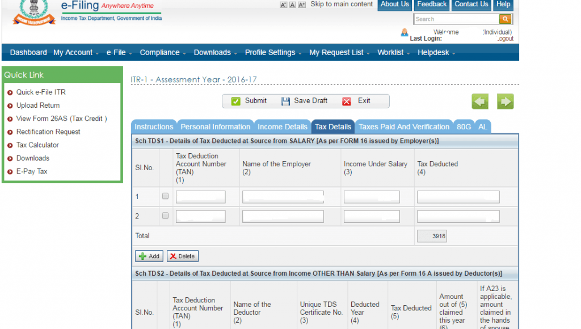Switch to the Personal Information tab

point(215,126)
